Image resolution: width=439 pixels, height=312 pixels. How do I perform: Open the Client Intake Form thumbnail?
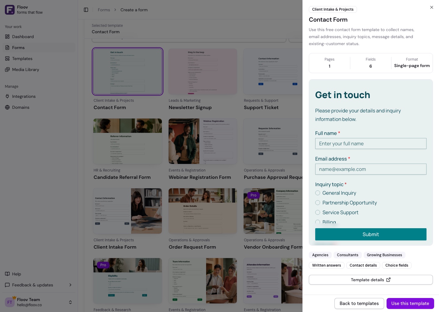[127, 211]
